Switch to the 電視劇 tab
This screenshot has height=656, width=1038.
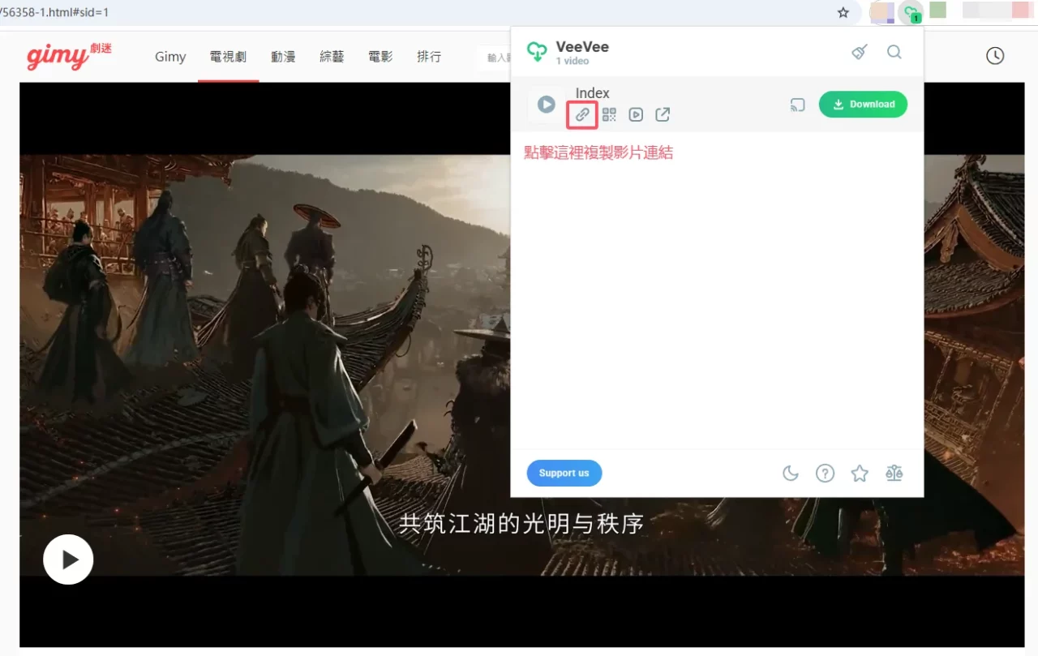click(228, 56)
